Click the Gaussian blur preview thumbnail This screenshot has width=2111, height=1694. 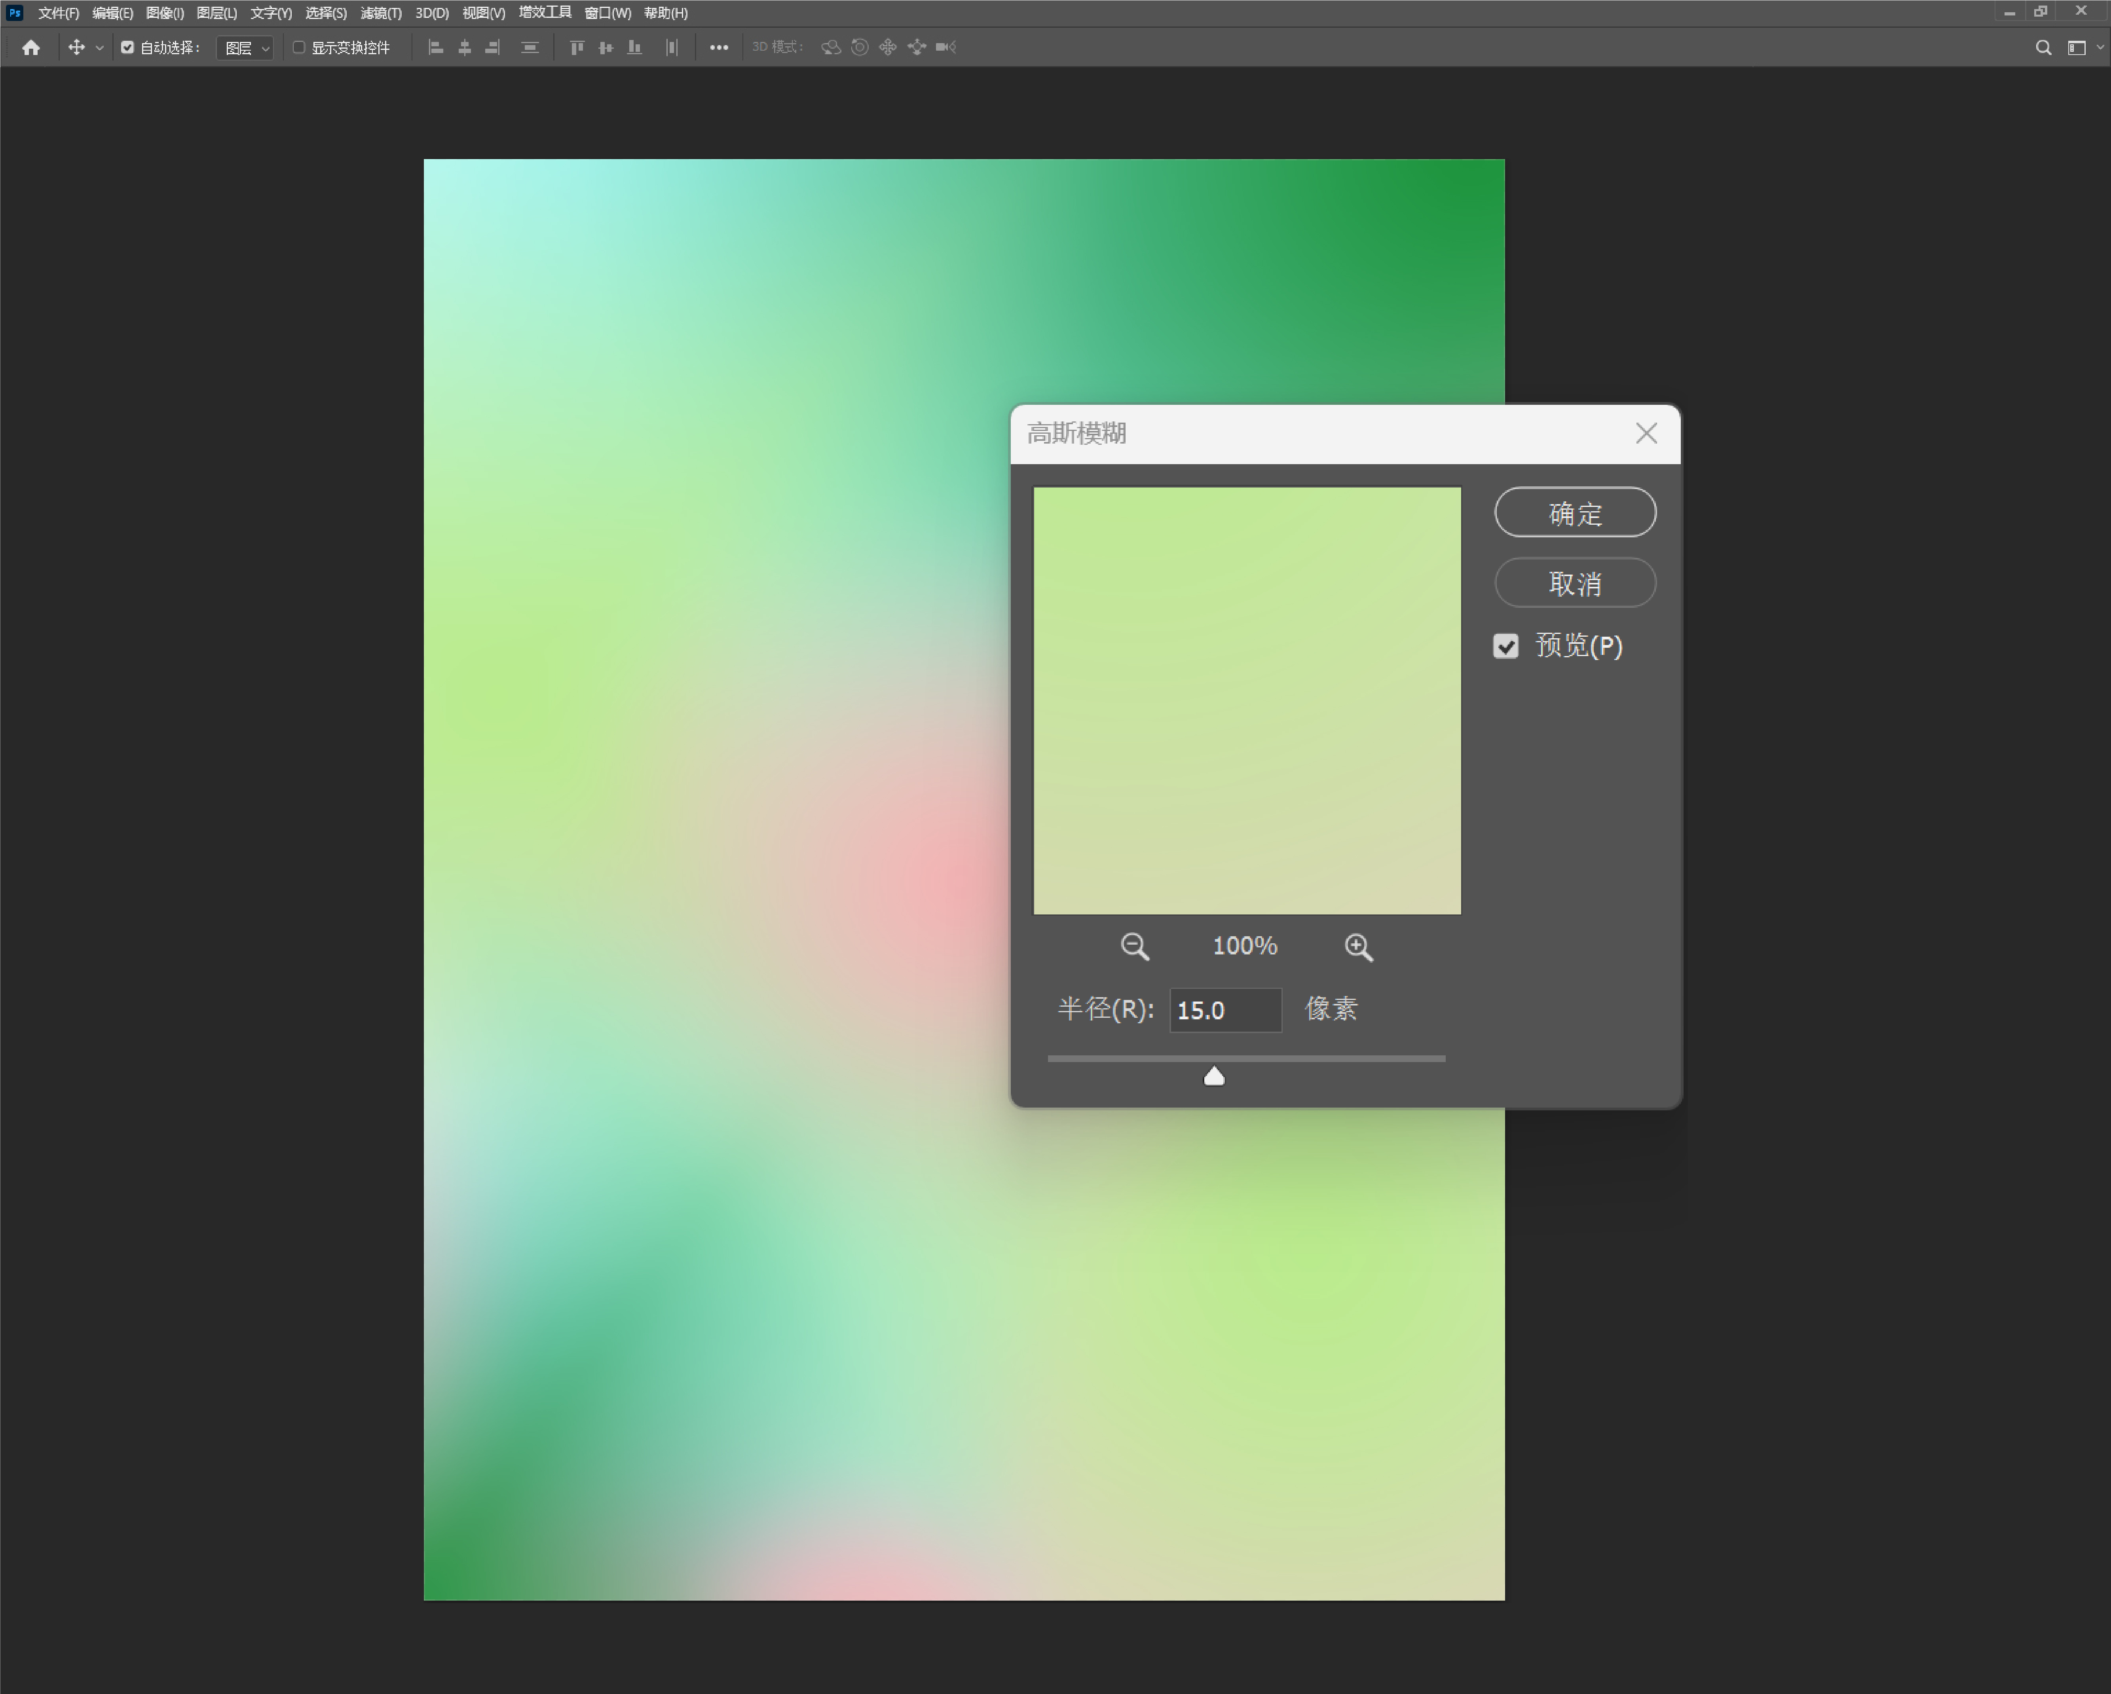[1247, 701]
